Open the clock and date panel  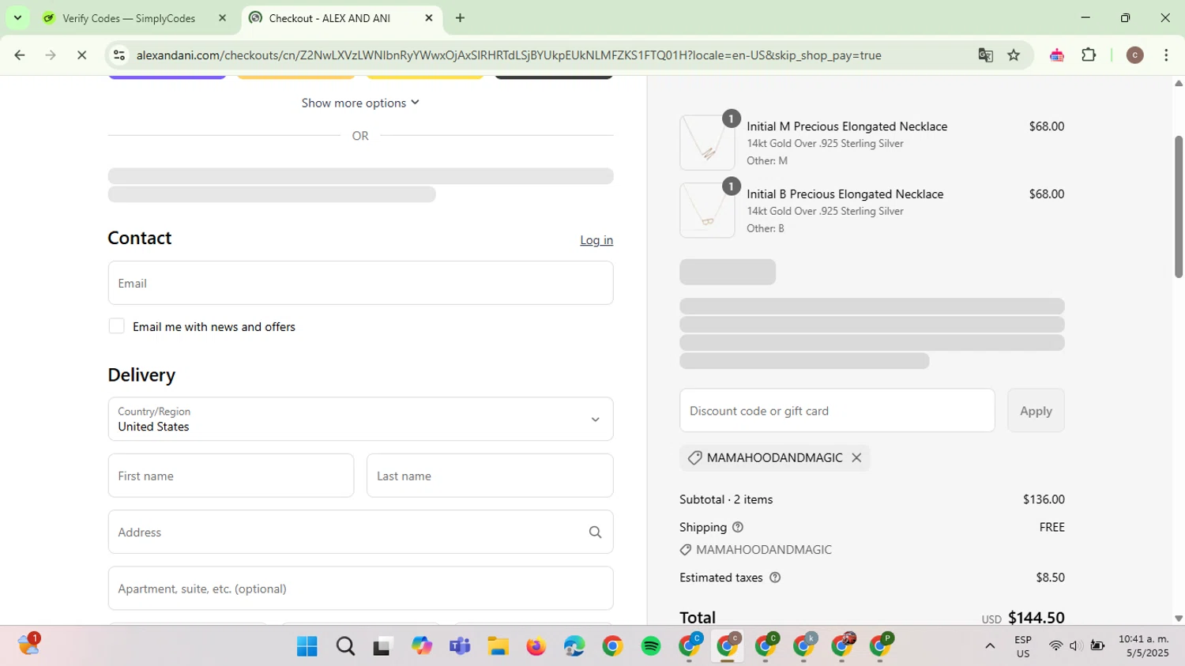pos(1143,646)
